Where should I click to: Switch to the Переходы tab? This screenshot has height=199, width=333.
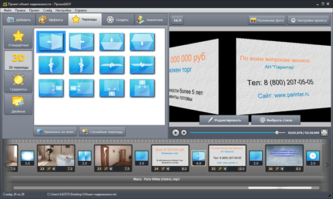[x=85, y=20]
